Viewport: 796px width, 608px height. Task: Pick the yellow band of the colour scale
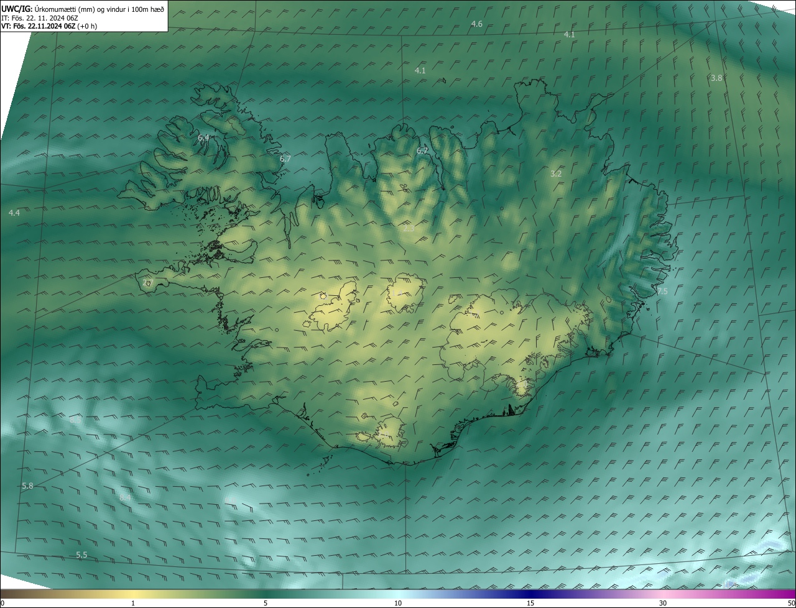coord(133,594)
